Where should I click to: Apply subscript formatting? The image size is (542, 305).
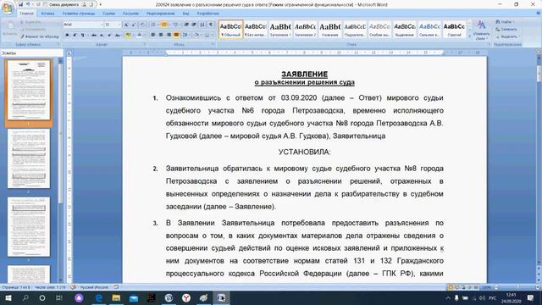[x=102, y=35]
